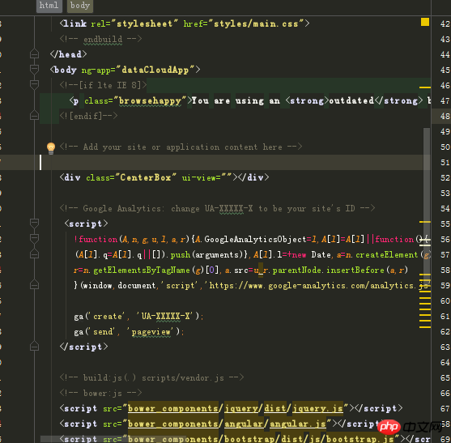Collapse the [if lte IE 8] comment fold
This screenshot has width=451, height=443.
click(34, 84)
